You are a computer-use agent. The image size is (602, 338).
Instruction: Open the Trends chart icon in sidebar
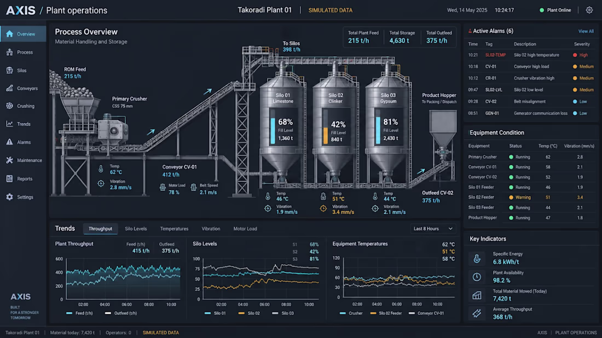tap(10, 124)
